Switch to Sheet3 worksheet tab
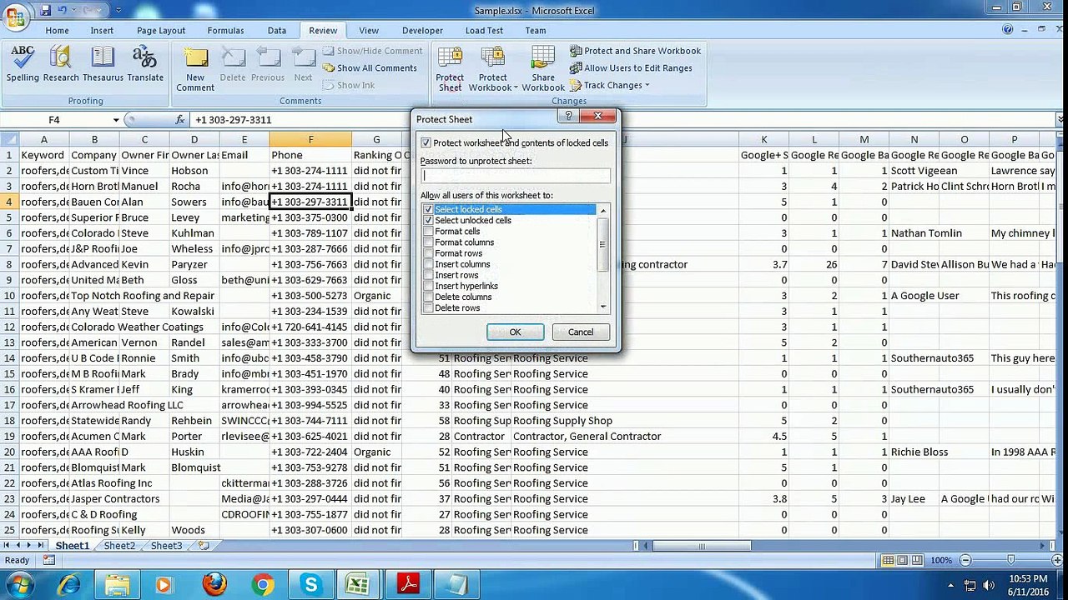1068x600 pixels. pyautogui.click(x=166, y=546)
